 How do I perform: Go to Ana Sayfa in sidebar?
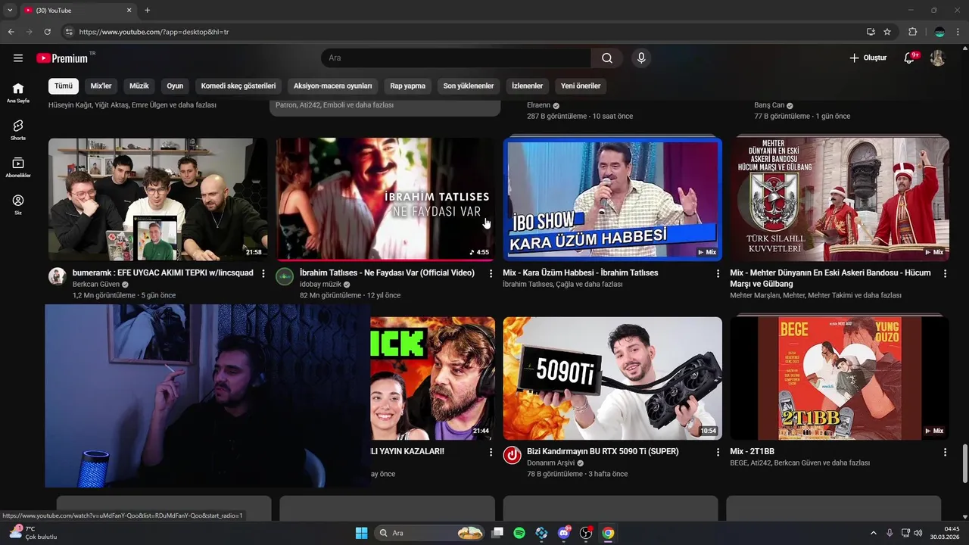coord(18,93)
